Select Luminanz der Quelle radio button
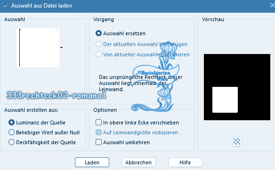This screenshot has height=170, width=275. [12, 123]
